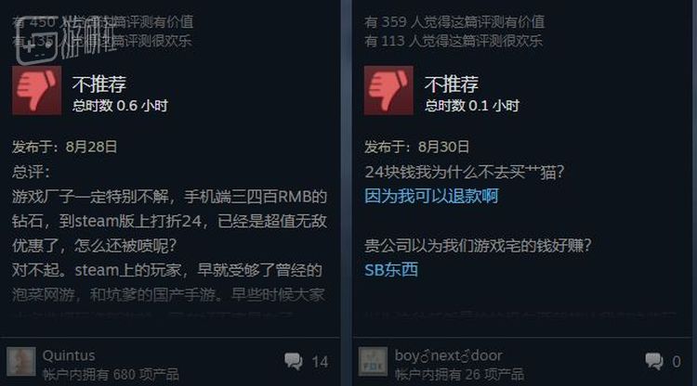Image resolution: width=697 pixels, height=386 pixels.
Task: Click the Quintus user avatar
Action: (x=20, y=362)
